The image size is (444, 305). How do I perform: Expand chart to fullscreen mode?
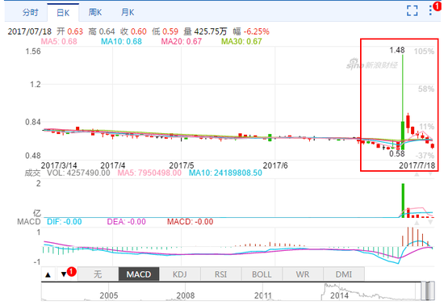click(x=412, y=10)
